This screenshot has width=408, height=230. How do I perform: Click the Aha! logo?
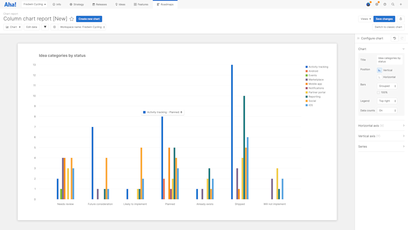10,4
